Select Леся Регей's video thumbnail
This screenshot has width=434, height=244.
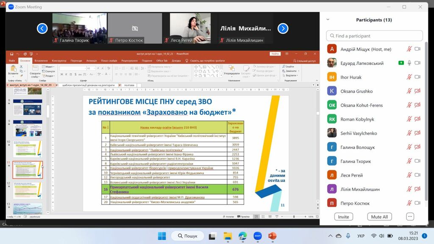coord(190,28)
